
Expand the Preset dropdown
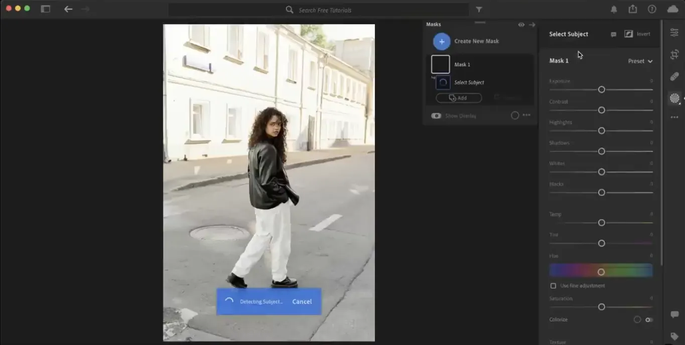pos(640,61)
